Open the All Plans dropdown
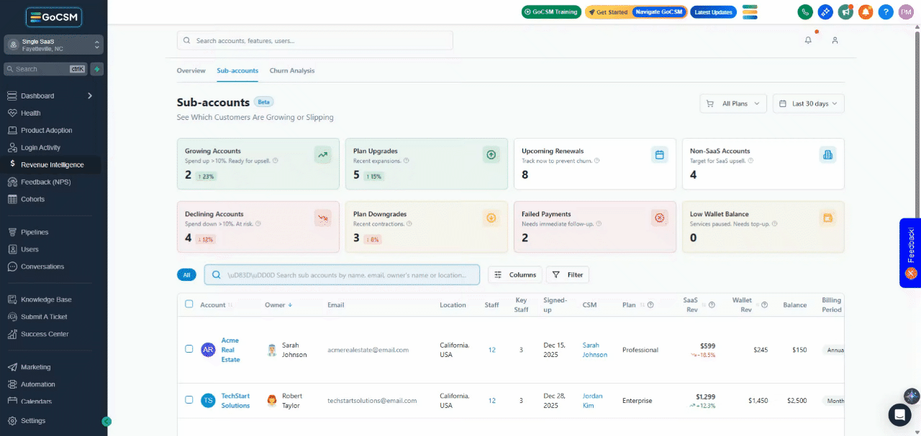921x436 pixels. [x=734, y=103]
